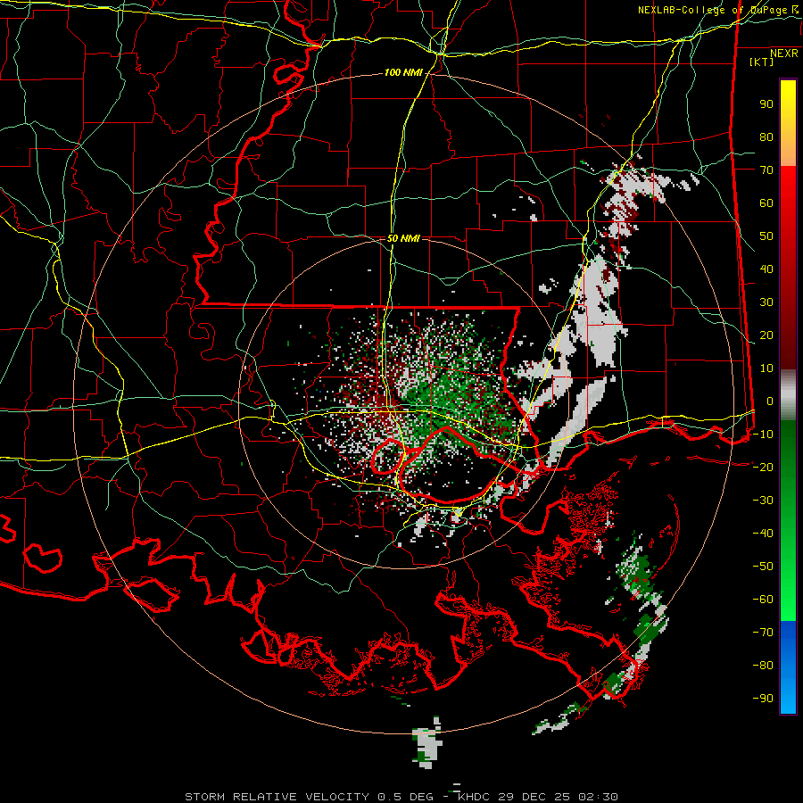
Task: Pick the gray zero-velocity segment of color bar
Action: click(788, 395)
